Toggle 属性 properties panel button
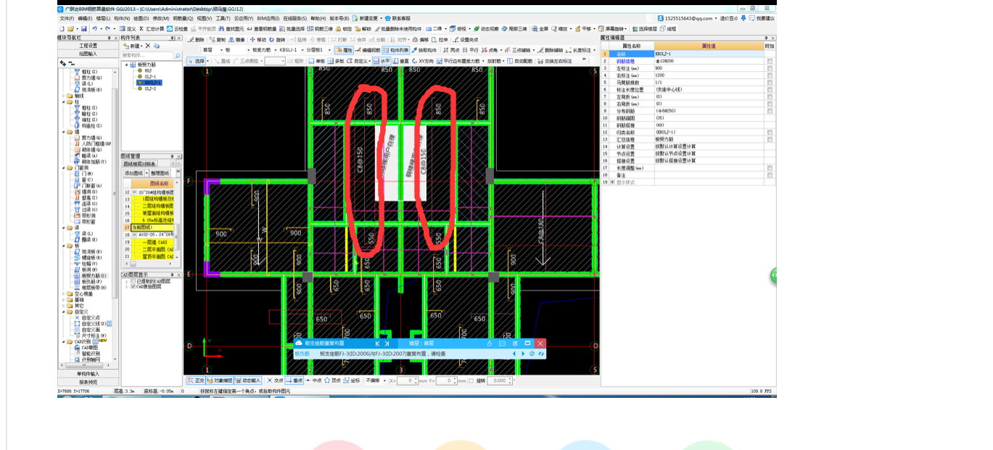993x450 pixels. pos(345,51)
